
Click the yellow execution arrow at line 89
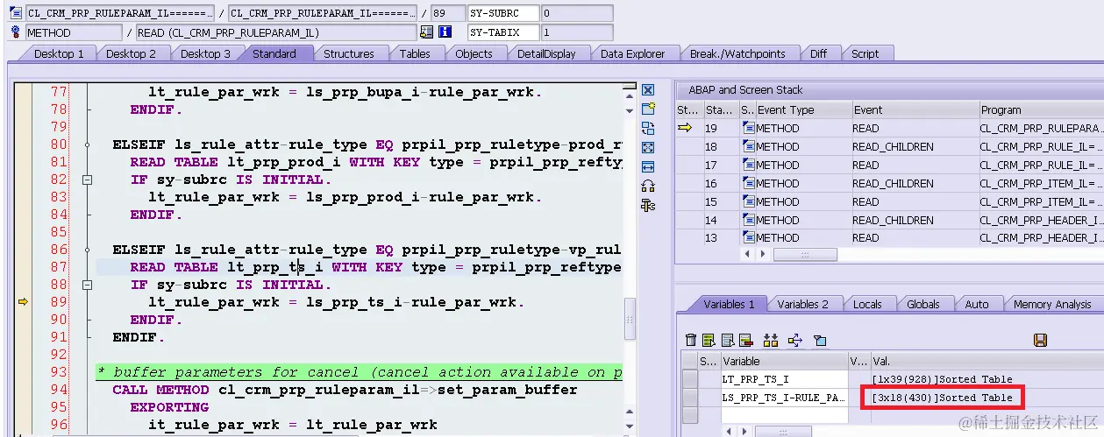24,302
